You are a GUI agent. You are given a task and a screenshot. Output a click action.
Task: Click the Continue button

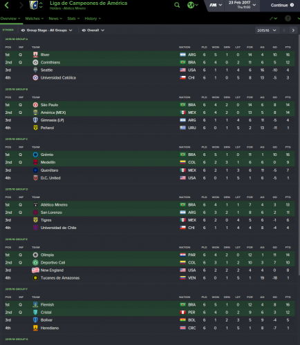(x=282, y=5)
